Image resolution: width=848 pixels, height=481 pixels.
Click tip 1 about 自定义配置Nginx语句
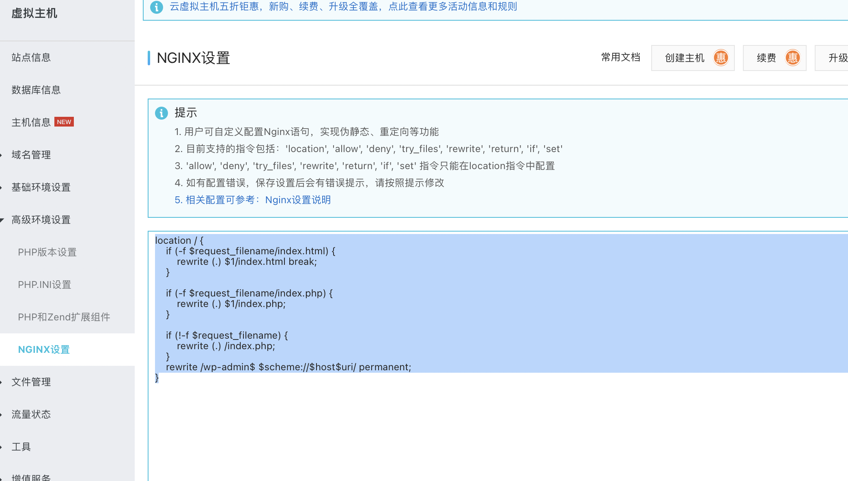pyautogui.click(x=307, y=132)
